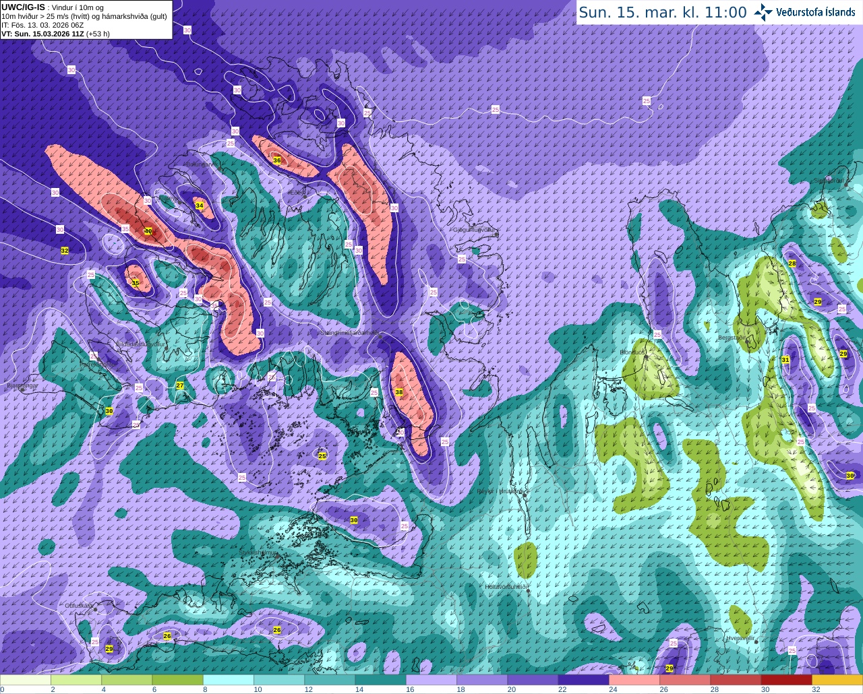
Task: Select the 16–18 m/s lavender legend swatch
Action: 431,680
